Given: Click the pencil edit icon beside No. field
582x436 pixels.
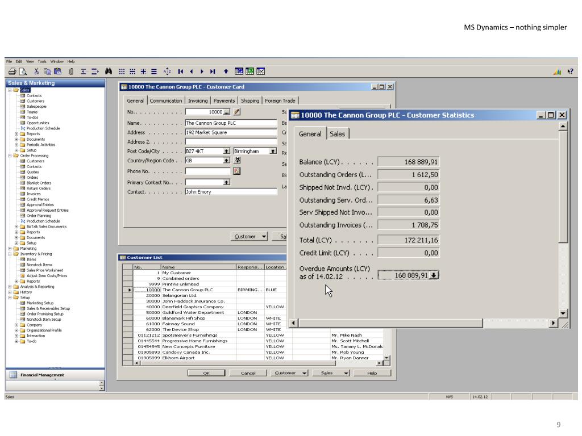Looking at the screenshot, I should [237, 112].
